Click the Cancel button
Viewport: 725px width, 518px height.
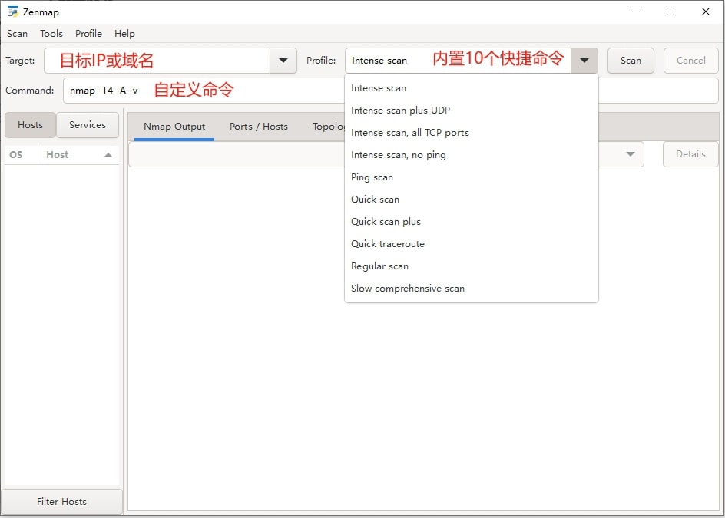coord(690,61)
